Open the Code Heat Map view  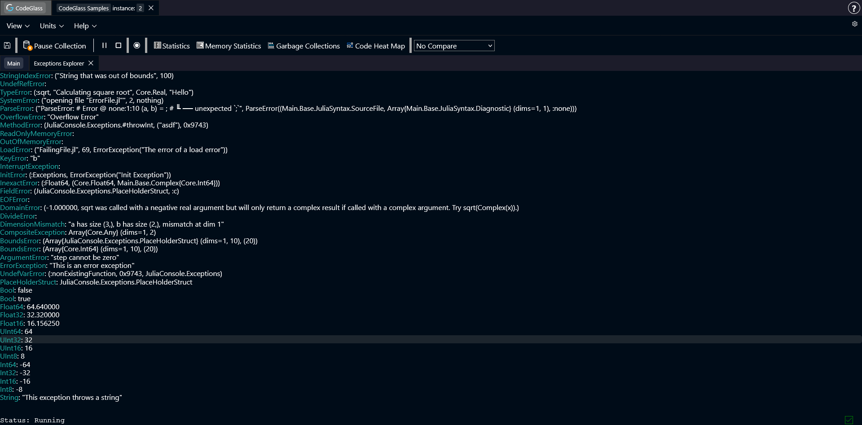coord(375,46)
